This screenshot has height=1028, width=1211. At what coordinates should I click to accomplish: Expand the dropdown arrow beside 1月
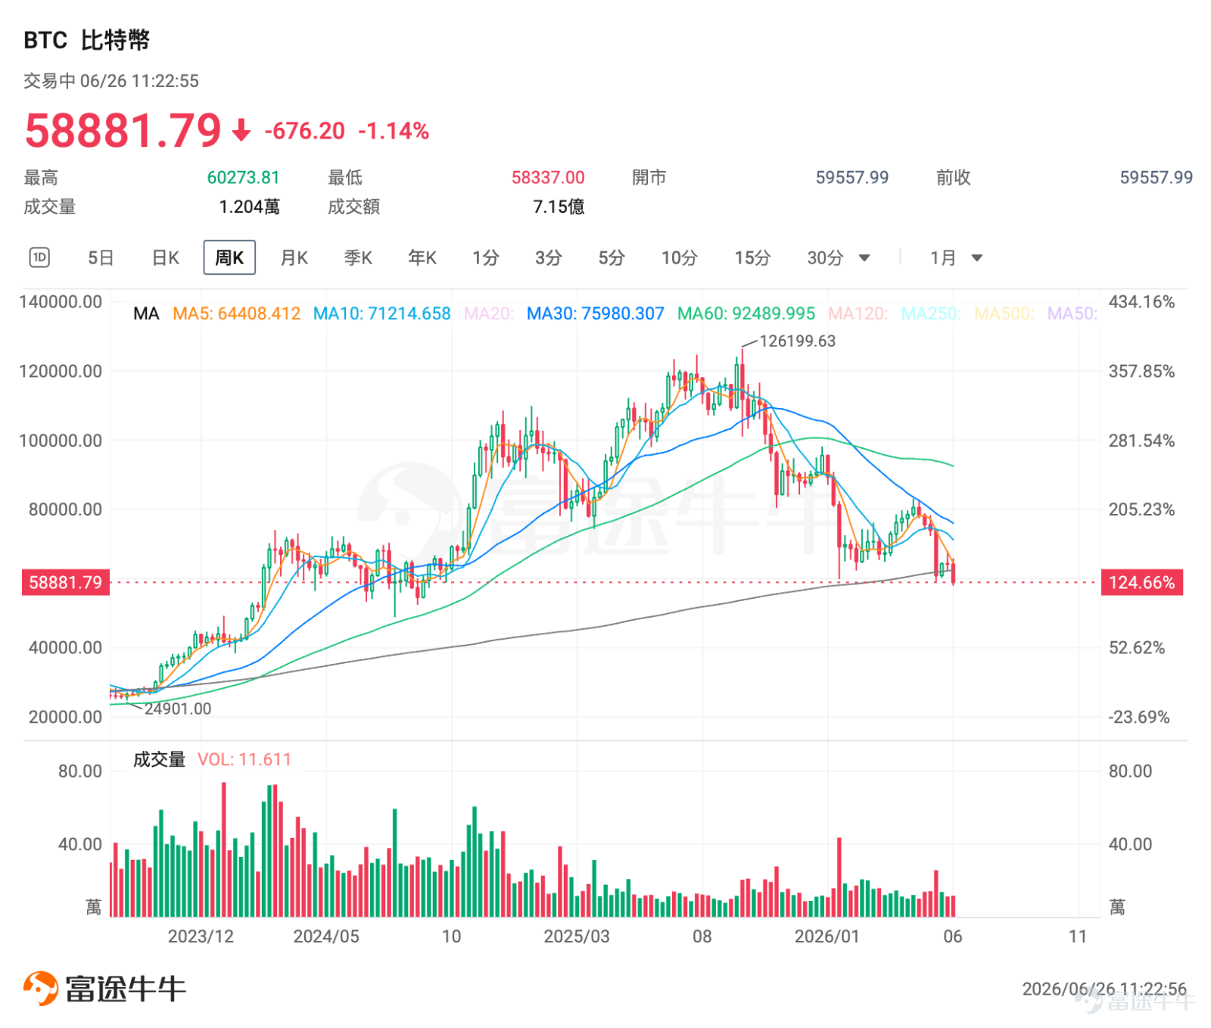(977, 258)
